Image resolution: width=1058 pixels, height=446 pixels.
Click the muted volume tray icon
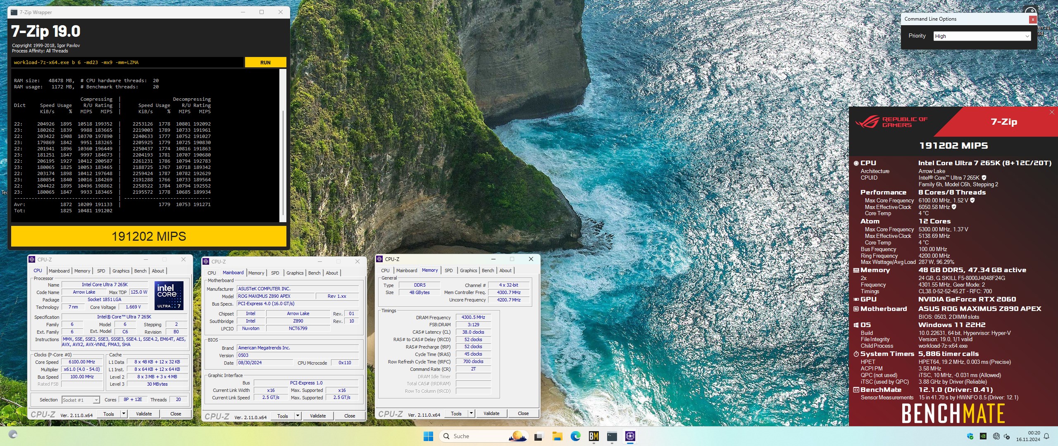(x=1007, y=436)
